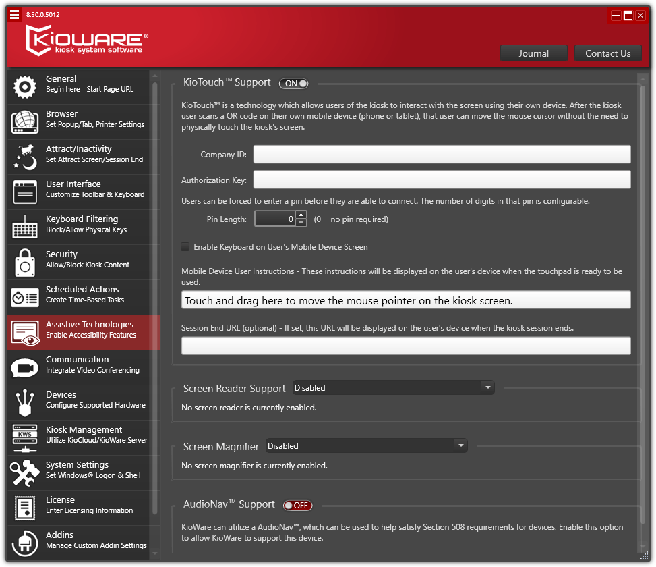
Task: Click the Browser globe icon
Action: tap(25, 122)
